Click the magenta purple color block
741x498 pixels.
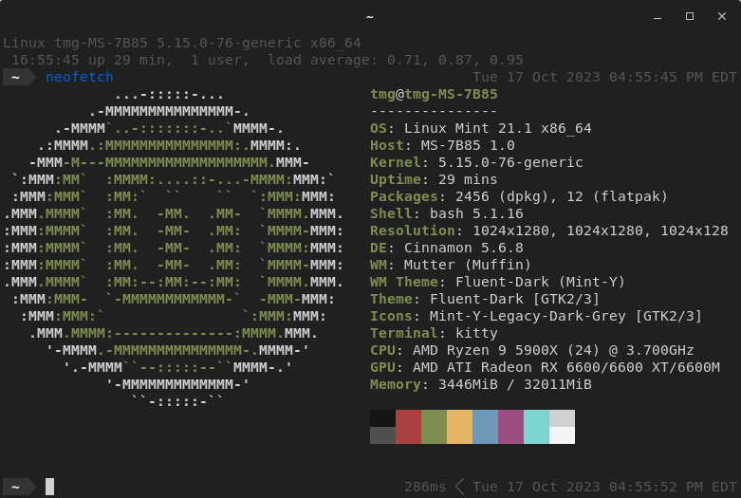pos(510,427)
